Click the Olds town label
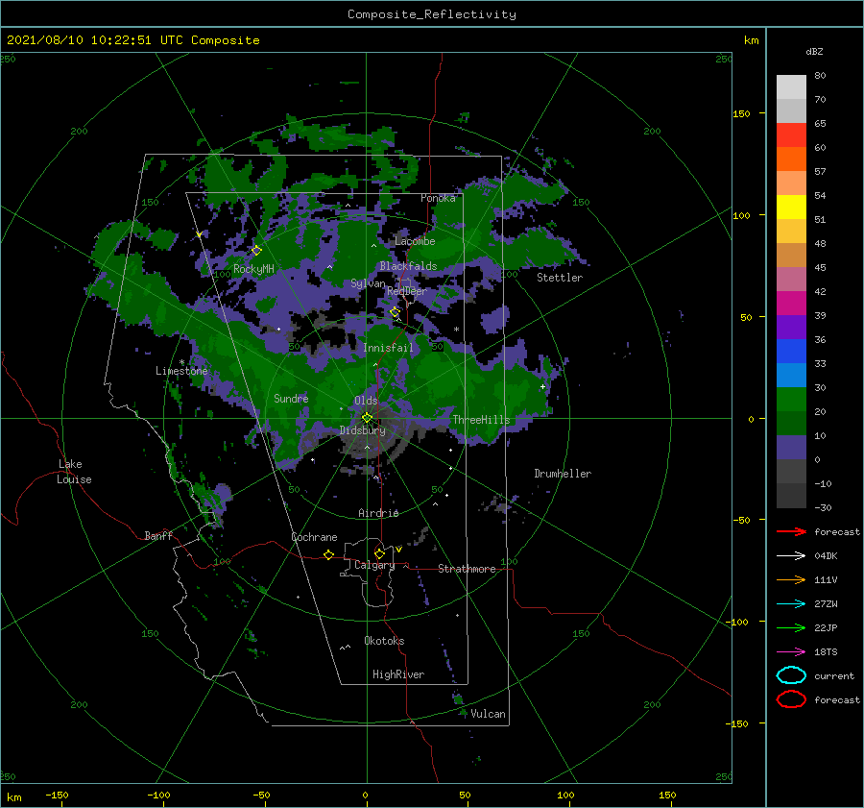This screenshot has width=864, height=808. (x=366, y=401)
